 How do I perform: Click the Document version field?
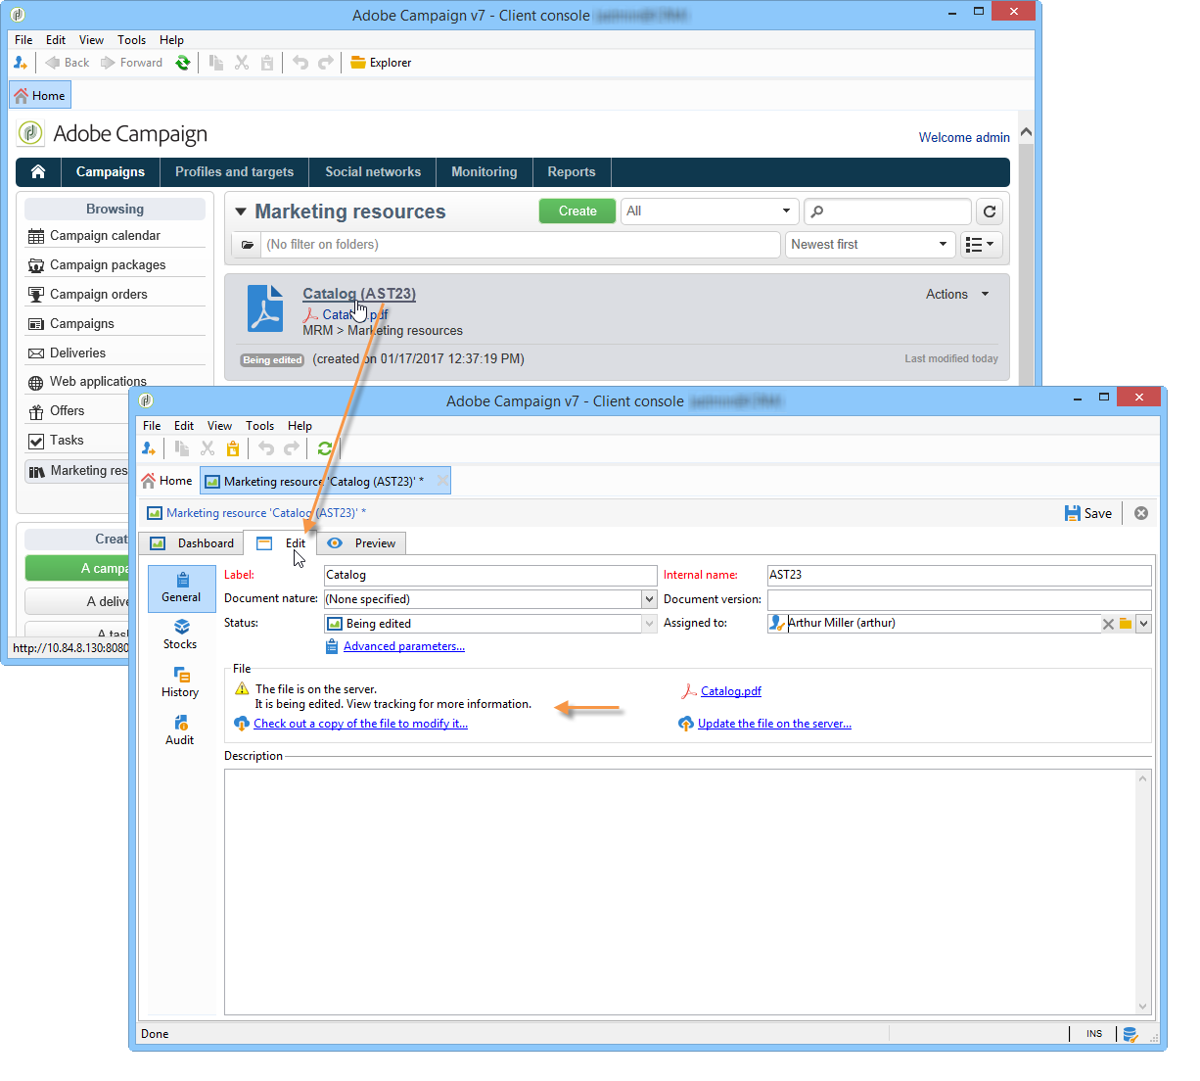coord(959,599)
